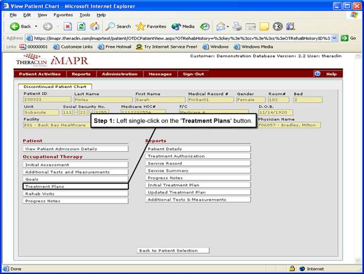This screenshot has height=274, width=364.
Task: Click the Last Name field showing Finley
Action: click(x=102, y=100)
